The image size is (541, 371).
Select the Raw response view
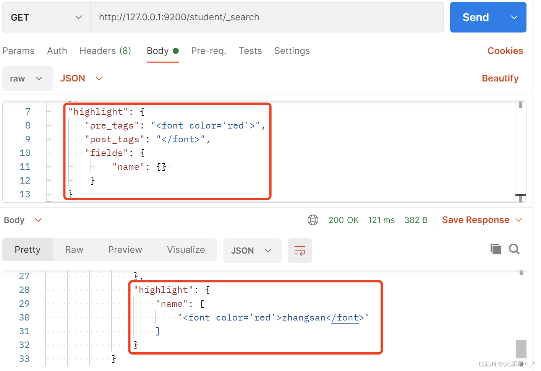(74, 250)
